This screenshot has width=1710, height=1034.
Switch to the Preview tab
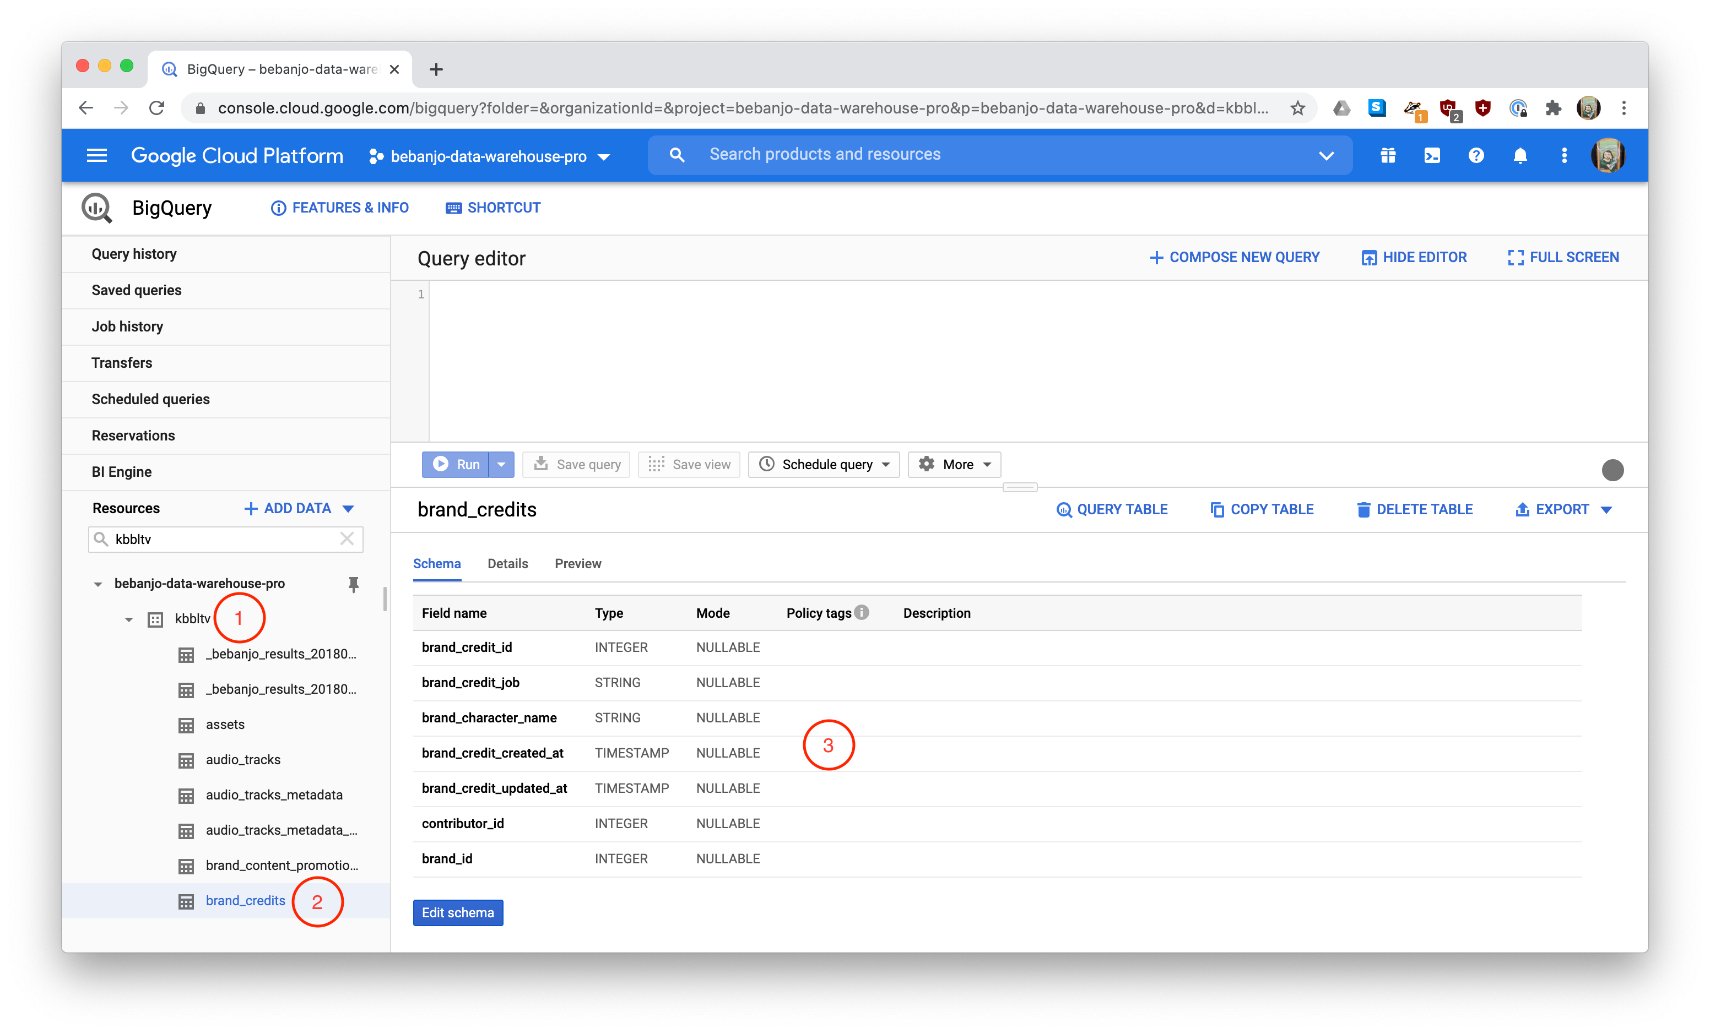(x=577, y=564)
